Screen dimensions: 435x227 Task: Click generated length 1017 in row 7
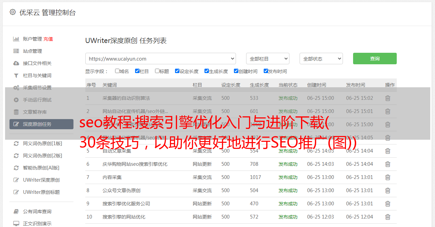pos(256,177)
